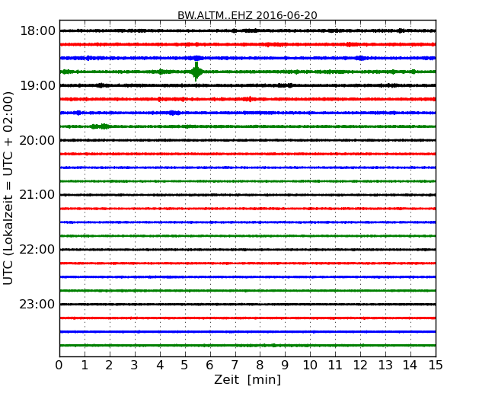
Task: Click x-axis tick label 15
Action: (436, 366)
